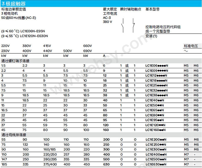Select the model LC1E38●●●●N
This screenshot has height=168, width=202.
[x=156, y=95]
